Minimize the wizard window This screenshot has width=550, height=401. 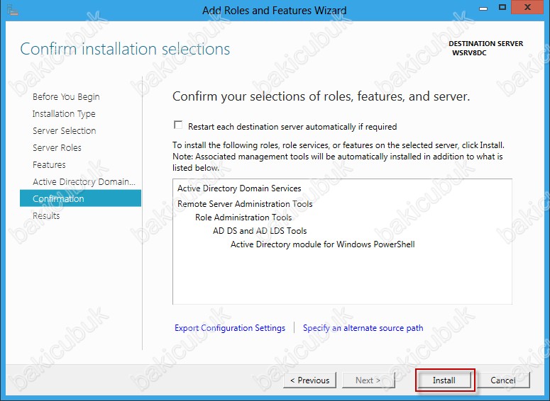coord(483,8)
